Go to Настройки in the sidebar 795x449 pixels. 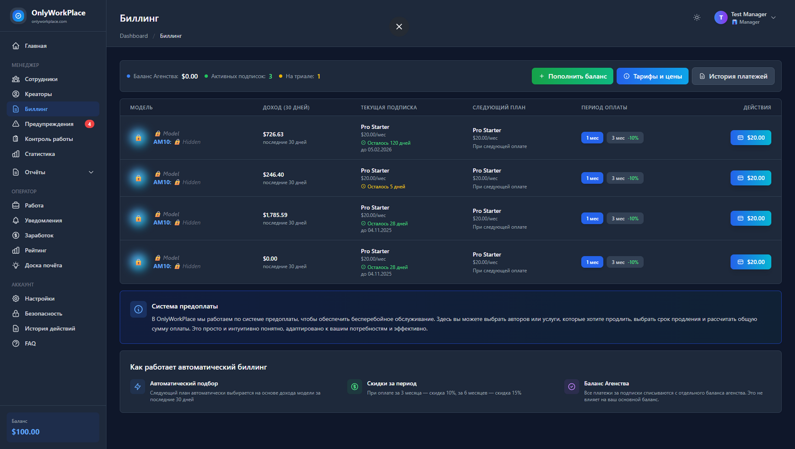click(x=40, y=299)
